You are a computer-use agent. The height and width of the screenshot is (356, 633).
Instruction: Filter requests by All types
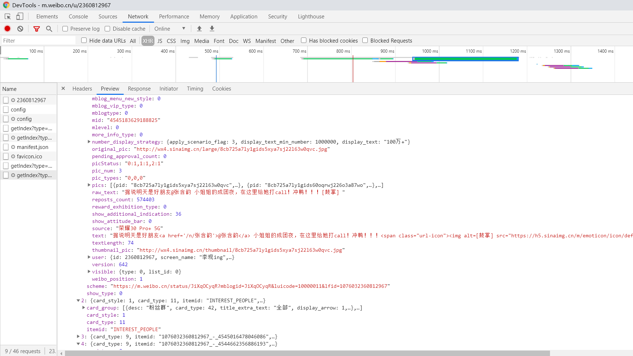133,41
